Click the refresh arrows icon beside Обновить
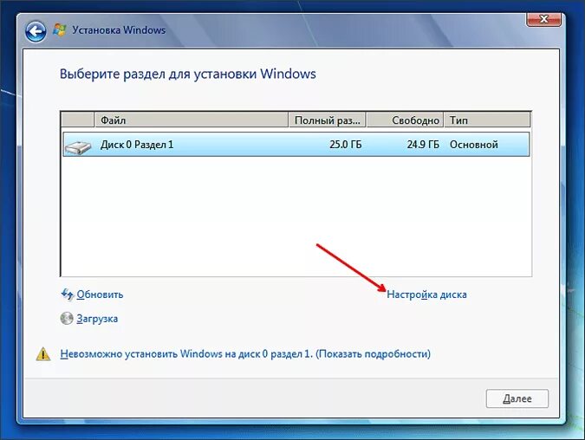The image size is (585, 440). pos(67,294)
